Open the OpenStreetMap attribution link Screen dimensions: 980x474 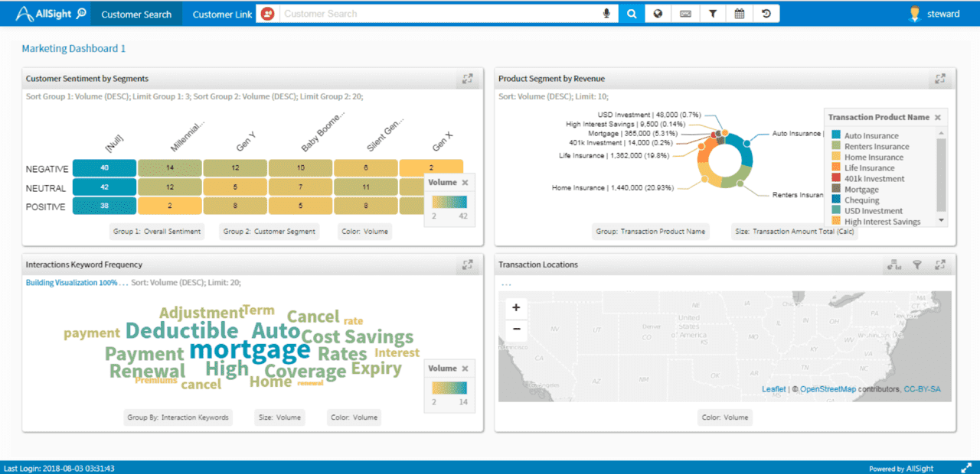(828, 389)
